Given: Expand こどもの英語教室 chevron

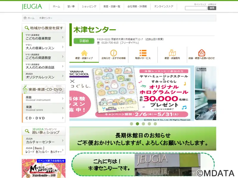Looking at the screenshot, I should [x=63, y=56].
